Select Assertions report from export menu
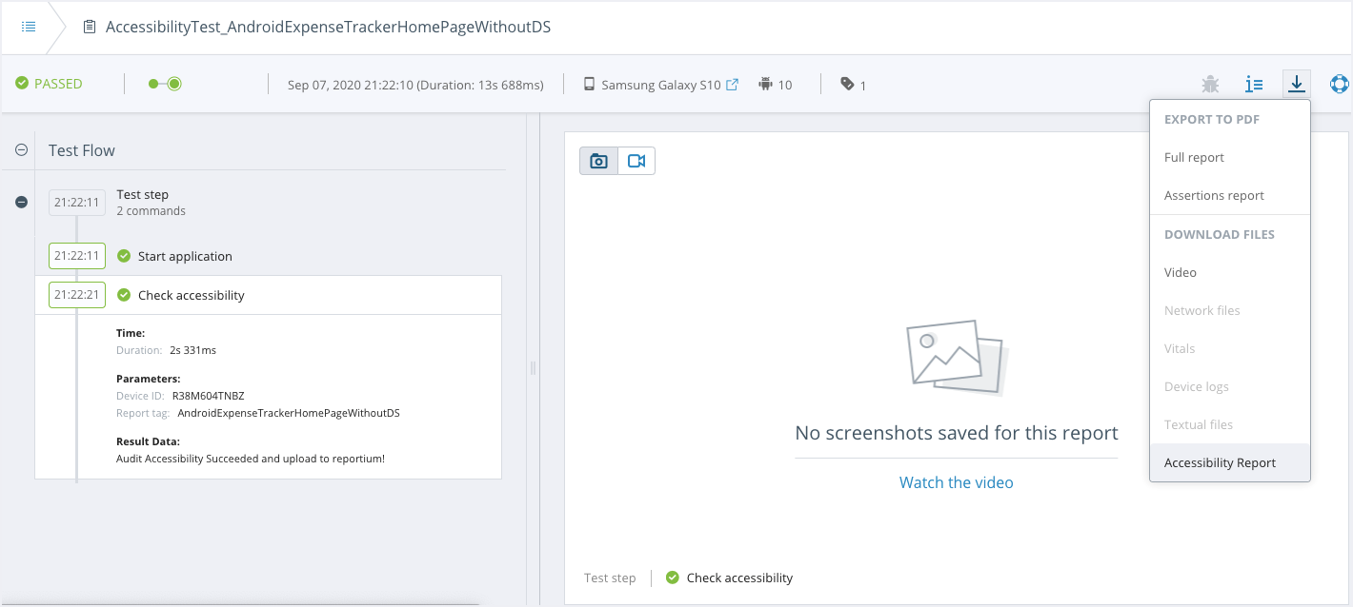Image resolution: width=1353 pixels, height=607 pixels. pyautogui.click(x=1214, y=196)
